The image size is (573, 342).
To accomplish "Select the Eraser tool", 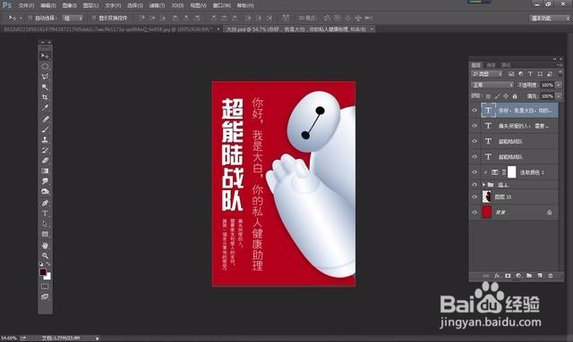I will coord(45,161).
